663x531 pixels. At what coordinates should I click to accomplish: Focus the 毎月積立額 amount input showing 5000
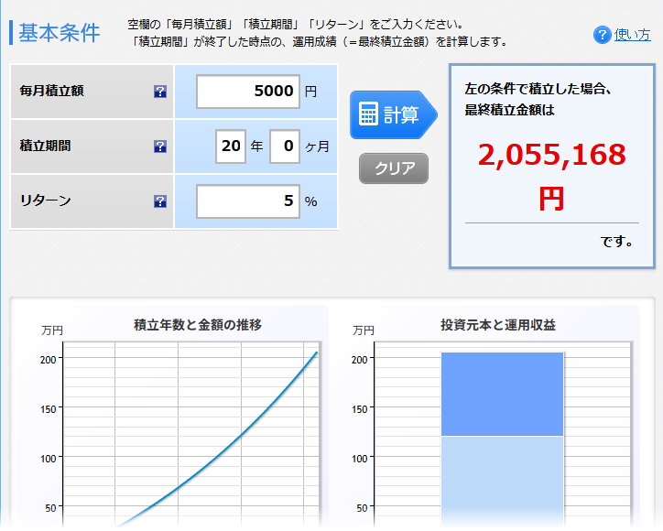247,92
